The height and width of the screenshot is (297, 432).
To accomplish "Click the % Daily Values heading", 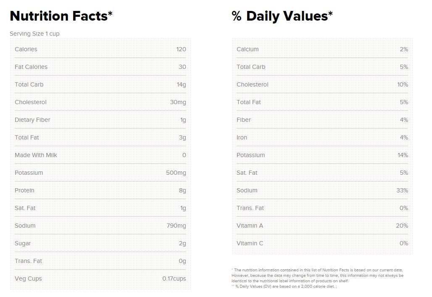I will tap(282, 16).
